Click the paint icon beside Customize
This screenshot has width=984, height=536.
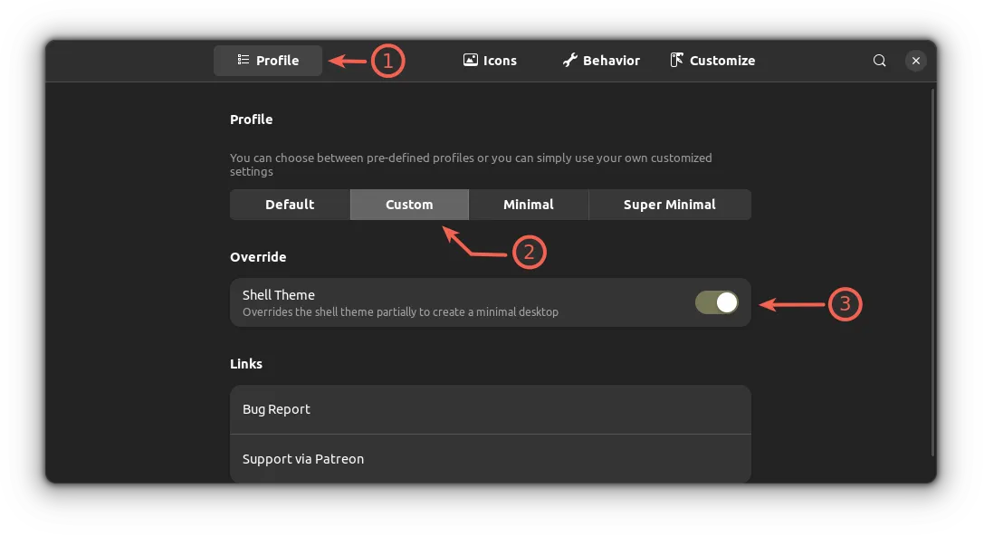[676, 60]
